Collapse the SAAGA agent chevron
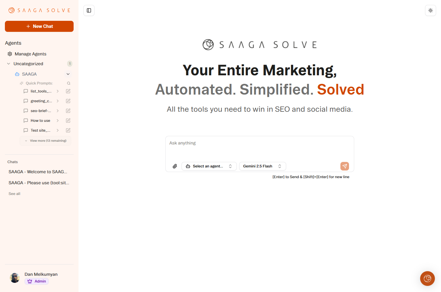 68,74
